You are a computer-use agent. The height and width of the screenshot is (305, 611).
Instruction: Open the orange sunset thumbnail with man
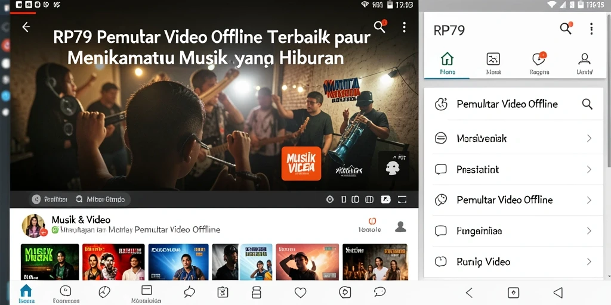point(307,262)
